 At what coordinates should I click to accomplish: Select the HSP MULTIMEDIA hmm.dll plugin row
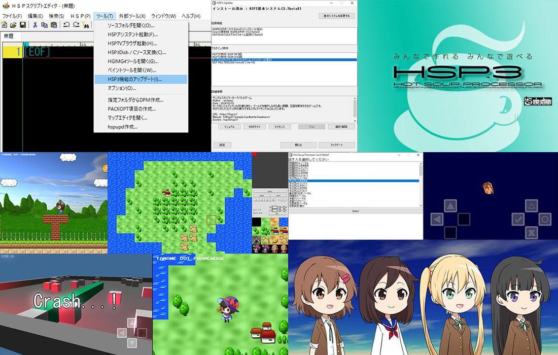click(x=284, y=62)
